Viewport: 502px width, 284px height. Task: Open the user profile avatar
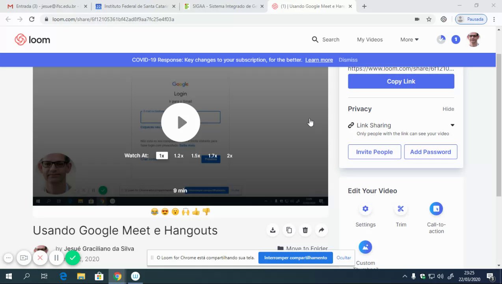pos(473,39)
